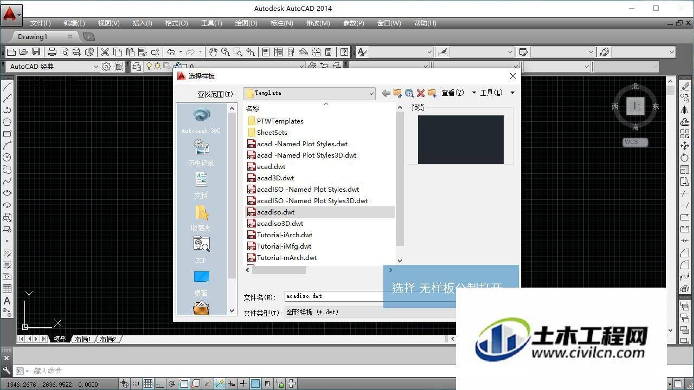
Task: Select the acadiso.dwt template file
Action: click(320, 212)
